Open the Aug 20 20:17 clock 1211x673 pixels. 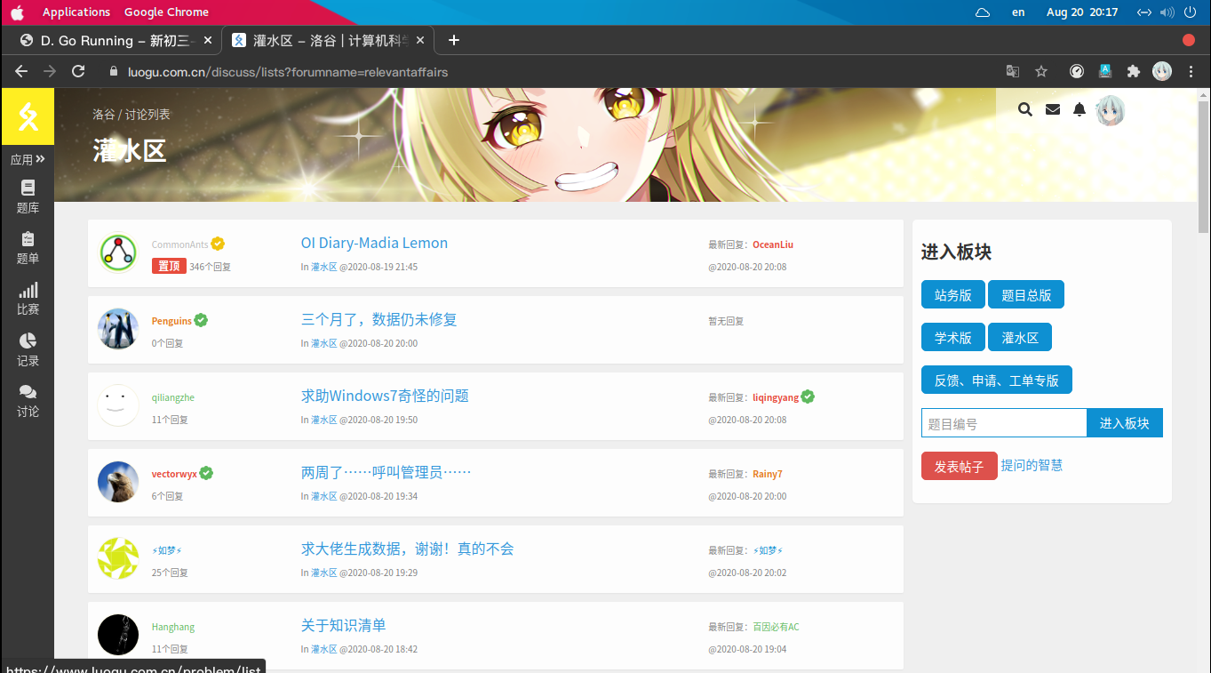[1082, 12]
